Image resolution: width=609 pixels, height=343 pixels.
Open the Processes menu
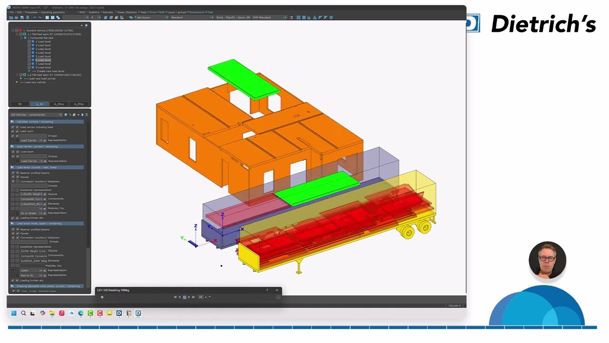[x=31, y=12]
